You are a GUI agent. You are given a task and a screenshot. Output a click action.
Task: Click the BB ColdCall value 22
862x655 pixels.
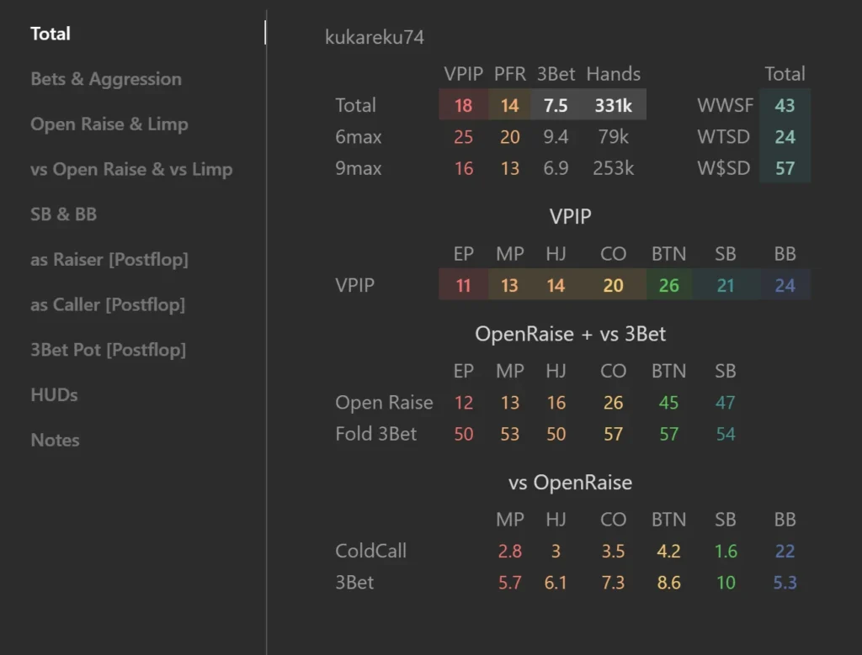coord(785,551)
